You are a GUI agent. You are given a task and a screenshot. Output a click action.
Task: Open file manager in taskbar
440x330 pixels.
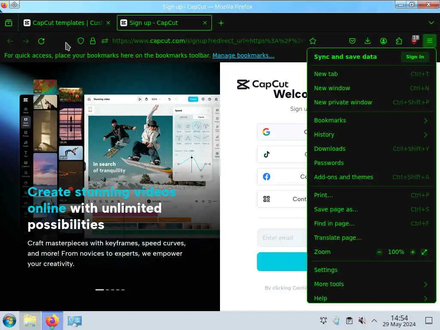click(30, 321)
